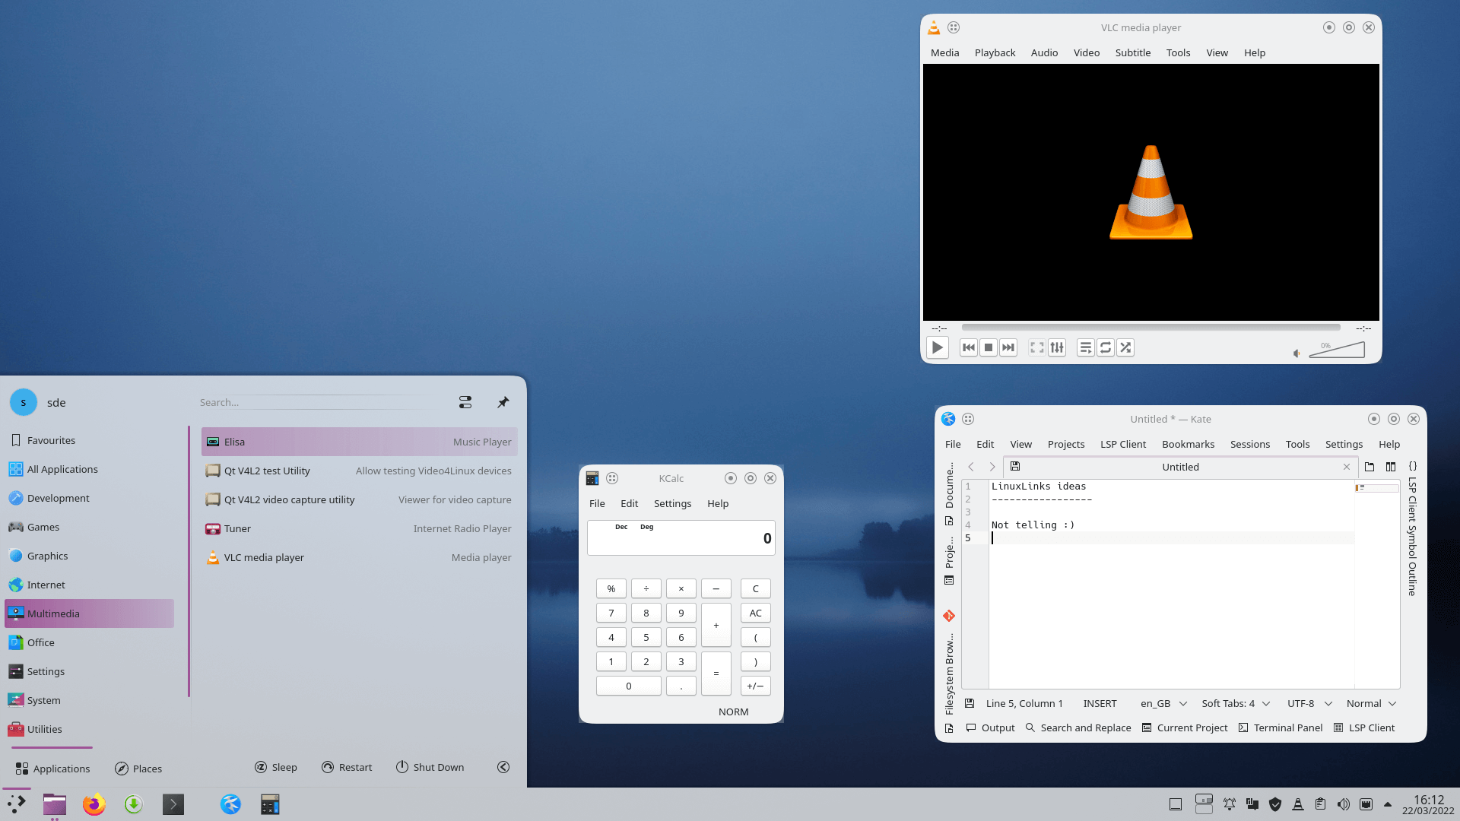Screen dimensions: 1460x821
Task: Select KCalc AC clear all button
Action: pos(755,613)
